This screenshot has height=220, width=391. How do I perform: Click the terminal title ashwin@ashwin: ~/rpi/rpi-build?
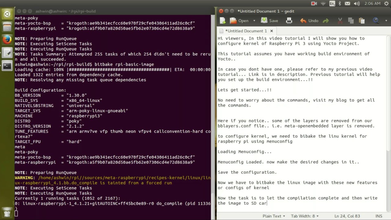coord(65,11)
